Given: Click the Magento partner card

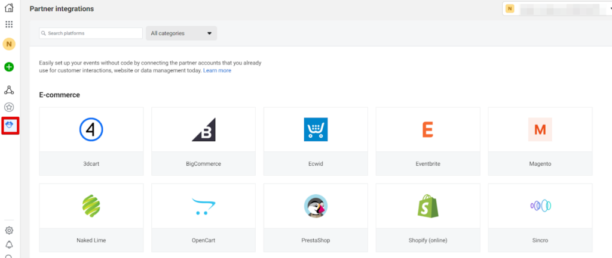Looking at the screenshot, I should 540,141.
